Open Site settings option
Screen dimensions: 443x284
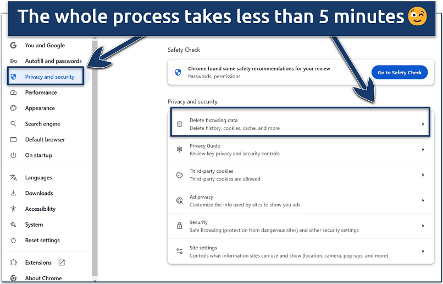tap(301, 251)
